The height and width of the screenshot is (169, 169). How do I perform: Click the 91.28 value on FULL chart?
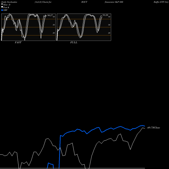click(105, 15)
